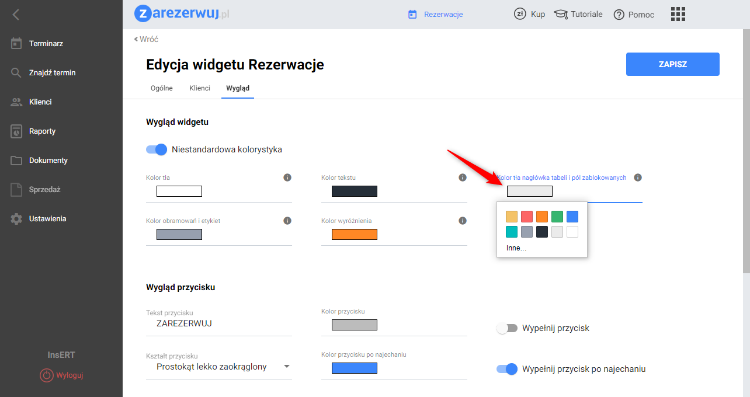Open the Kolor przycisku swatch
The image size is (750, 397).
click(355, 325)
